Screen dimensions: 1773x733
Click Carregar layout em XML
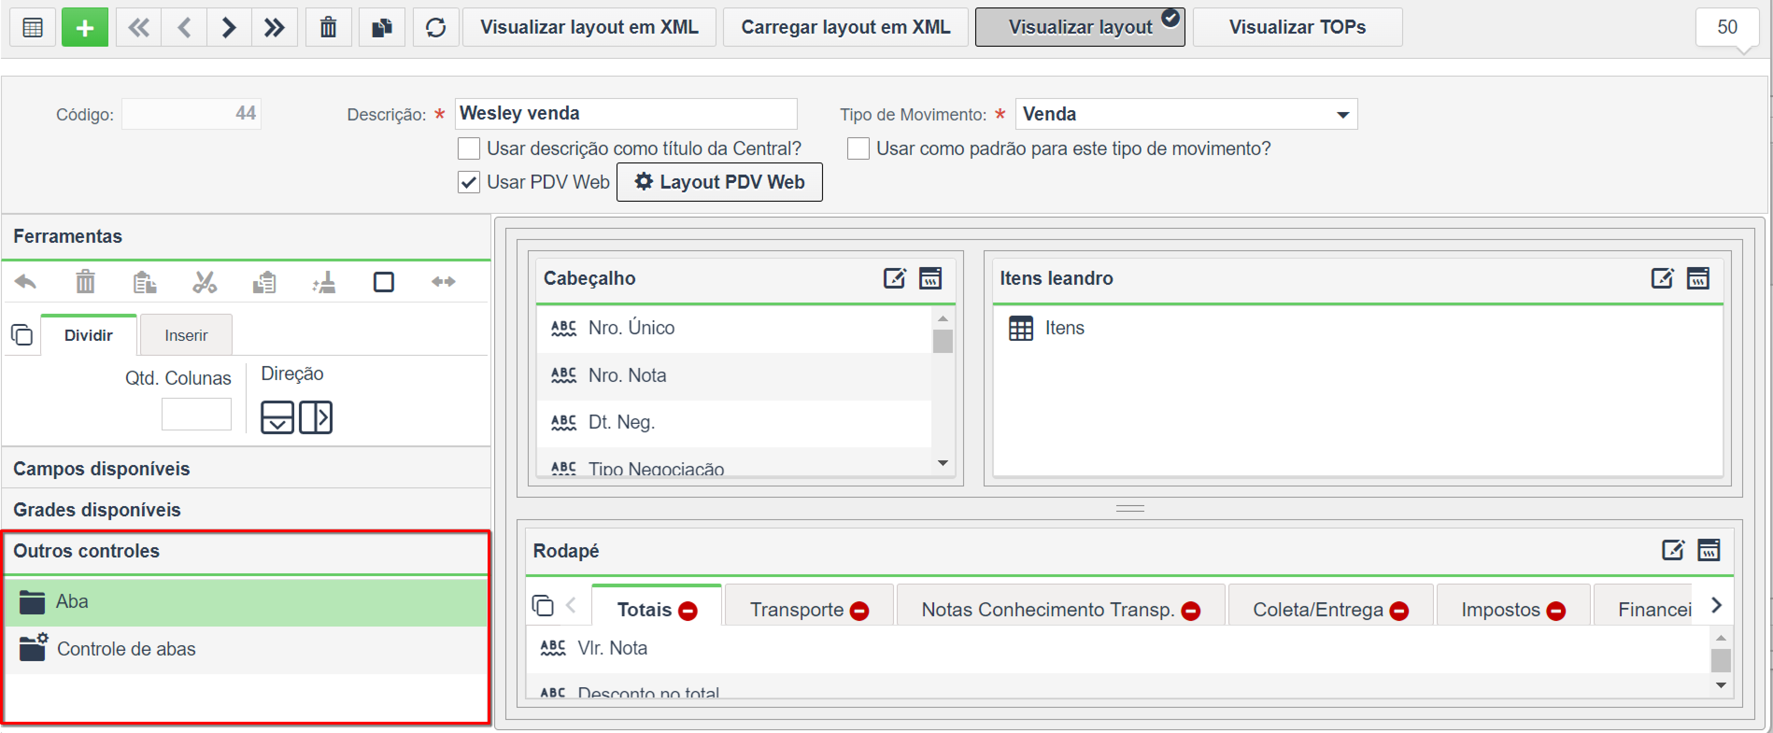[x=845, y=28]
